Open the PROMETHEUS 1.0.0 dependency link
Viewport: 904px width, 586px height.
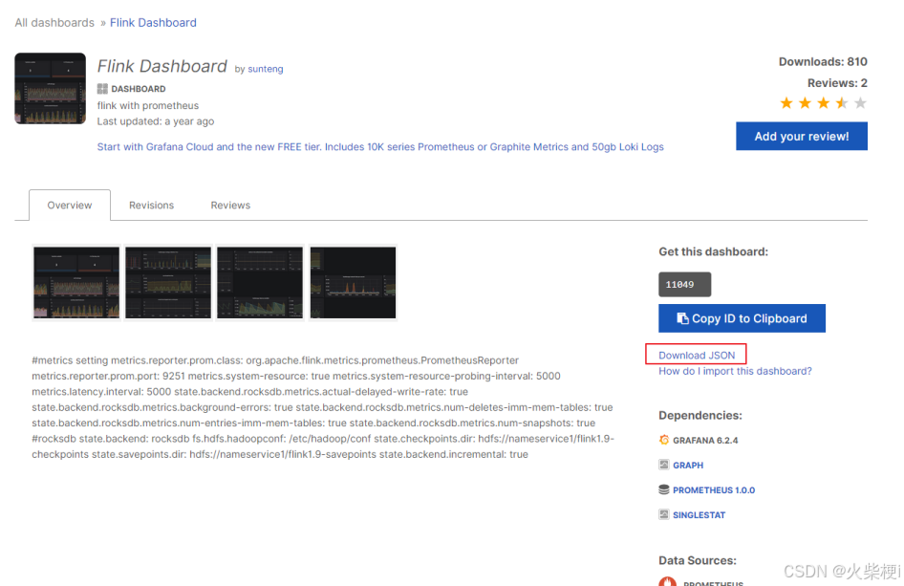pyautogui.click(x=714, y=490)
